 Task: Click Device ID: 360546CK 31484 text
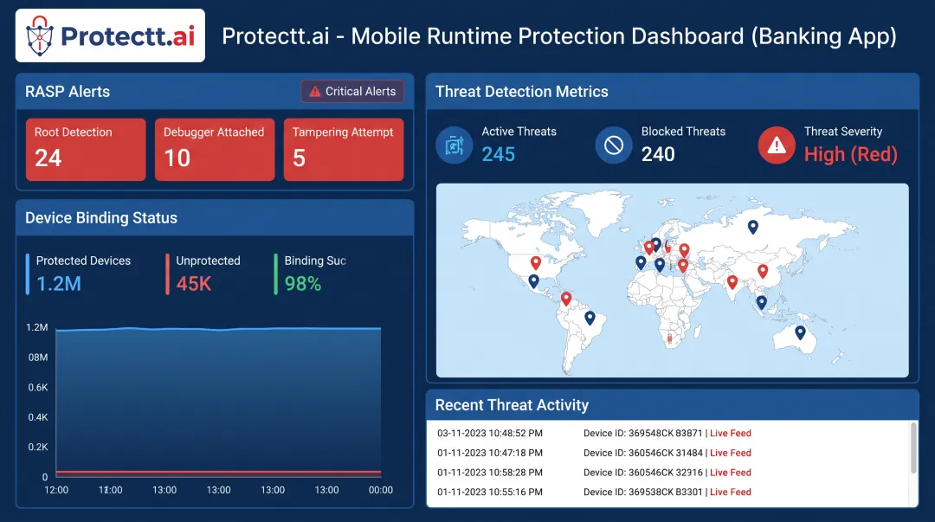(x=642, y=453)
